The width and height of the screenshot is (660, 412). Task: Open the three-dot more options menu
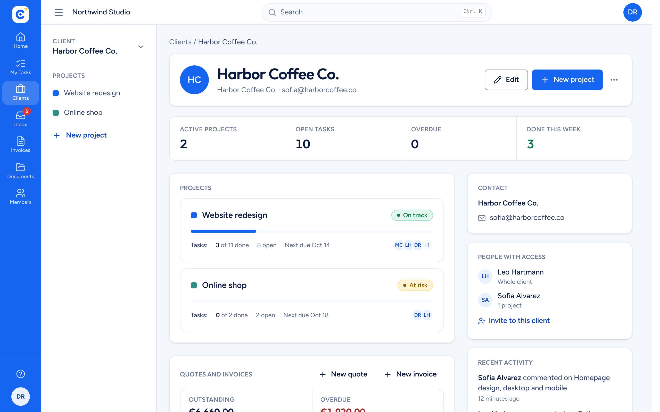pyautogui.click(x=614, y=80)
